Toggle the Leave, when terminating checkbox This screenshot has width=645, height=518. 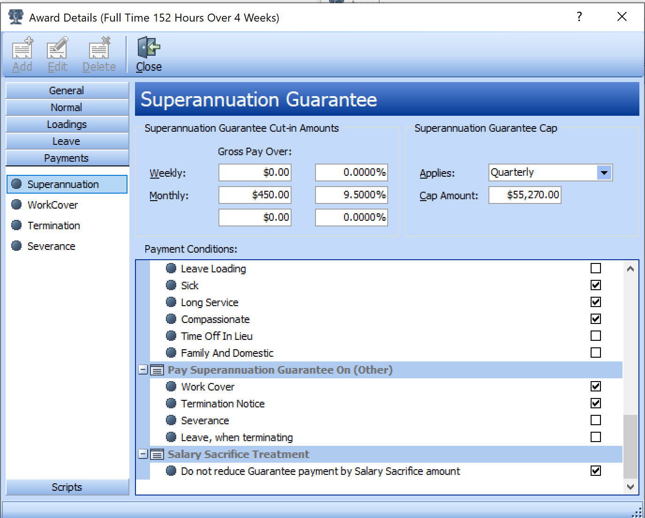point(596,437)
